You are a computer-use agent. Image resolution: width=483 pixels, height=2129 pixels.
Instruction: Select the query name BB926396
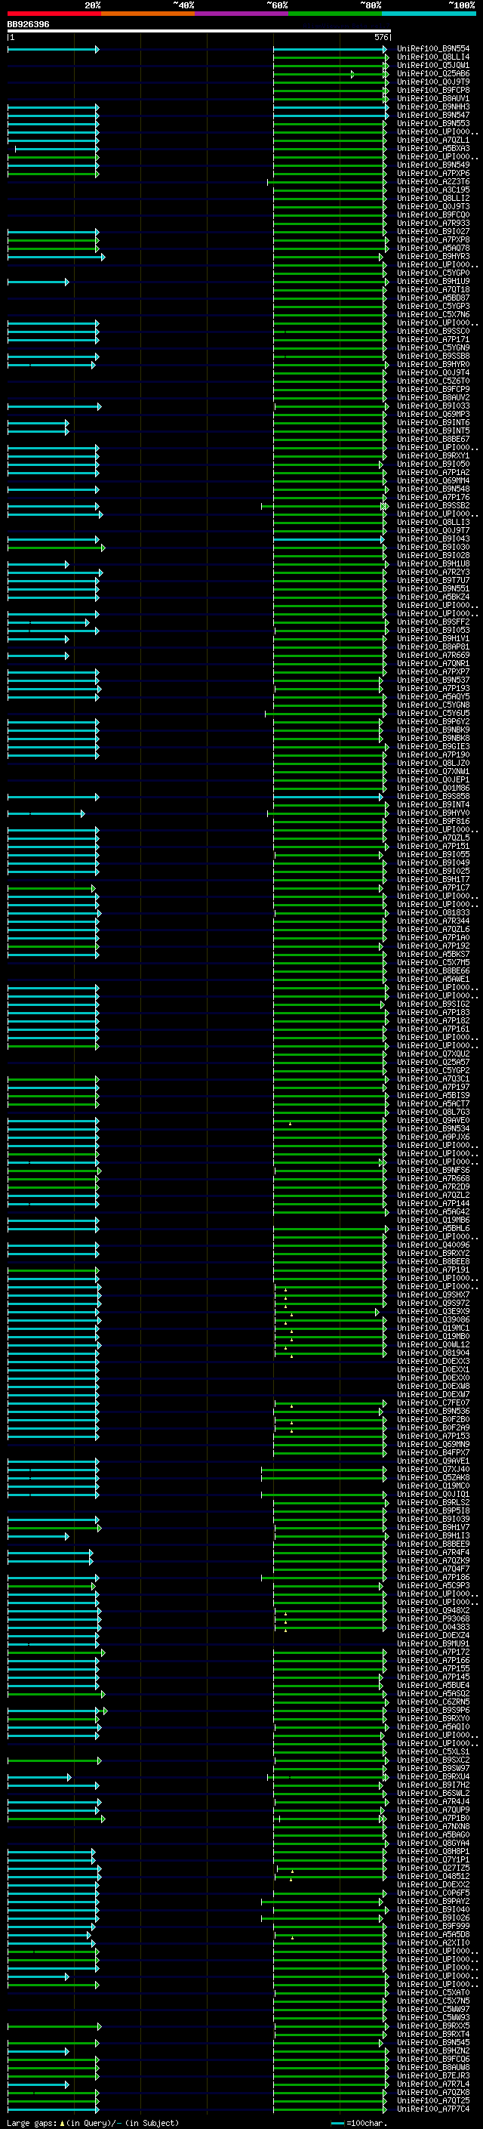(28, 24)
